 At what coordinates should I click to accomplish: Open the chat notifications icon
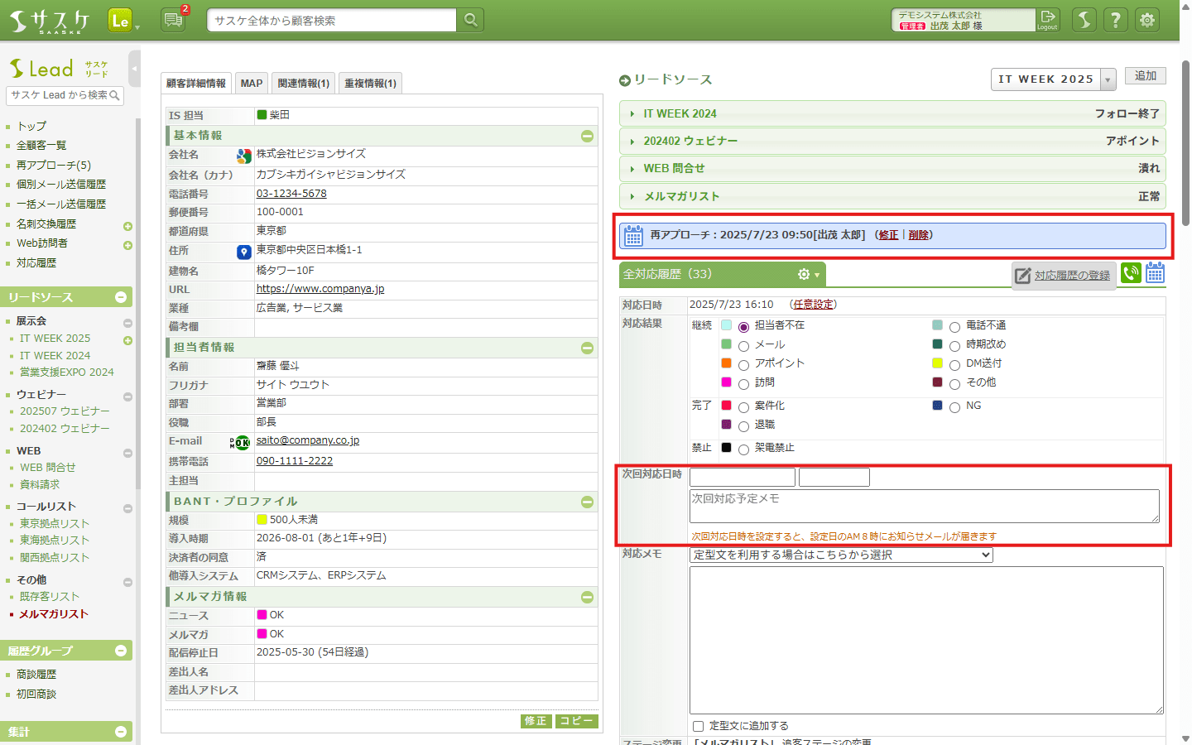coord(174,20)
